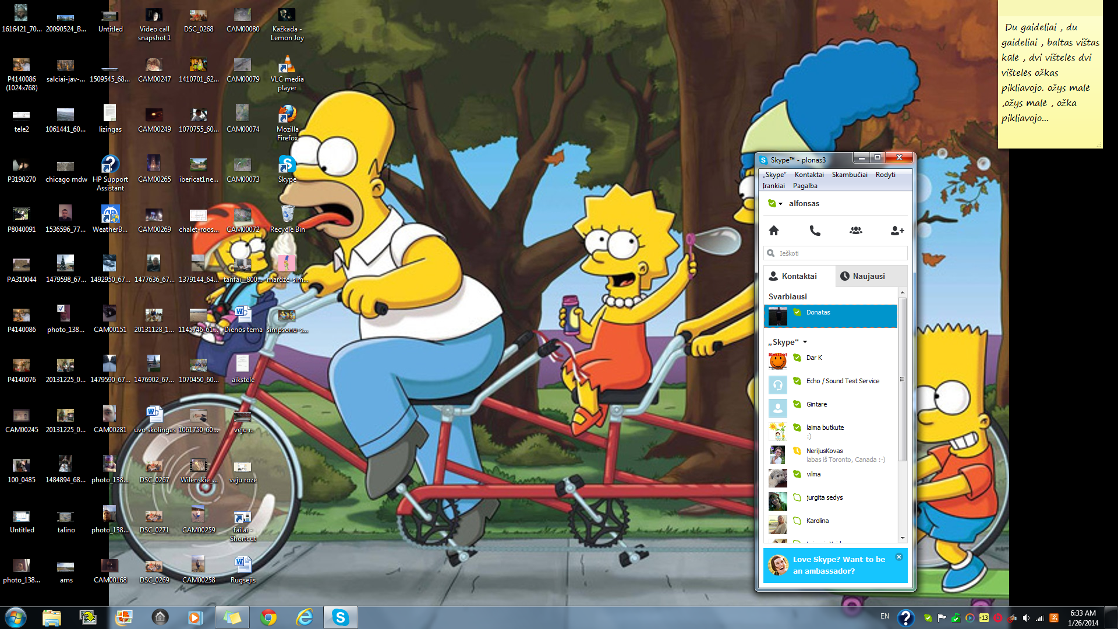The image size is (1118, 629).
Task: Open Recycle Bin on desktop
Action: [287, 219]
